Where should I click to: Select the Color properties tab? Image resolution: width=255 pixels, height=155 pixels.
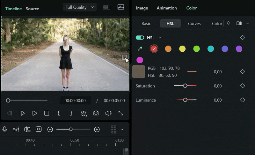coord(192,8)
